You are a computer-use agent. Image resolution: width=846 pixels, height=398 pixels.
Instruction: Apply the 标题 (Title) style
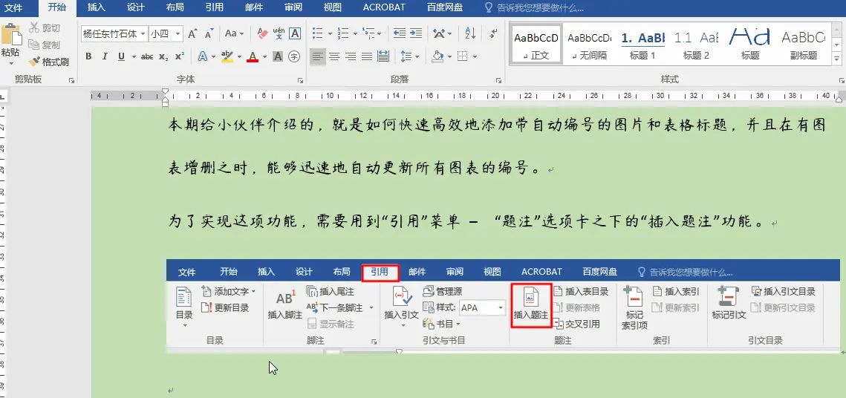coord(749,45)
